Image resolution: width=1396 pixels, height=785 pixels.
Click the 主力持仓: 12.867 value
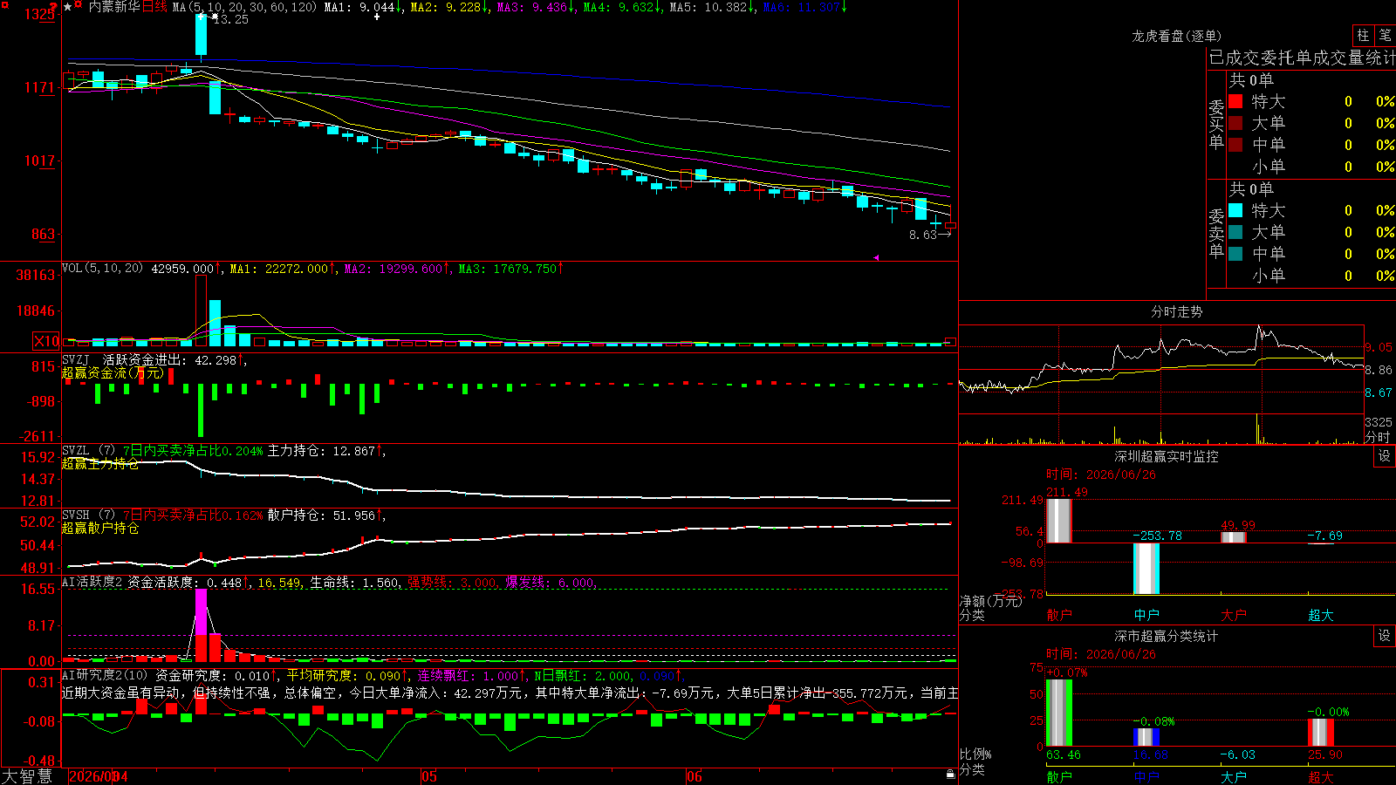click(x=325, y=451)
